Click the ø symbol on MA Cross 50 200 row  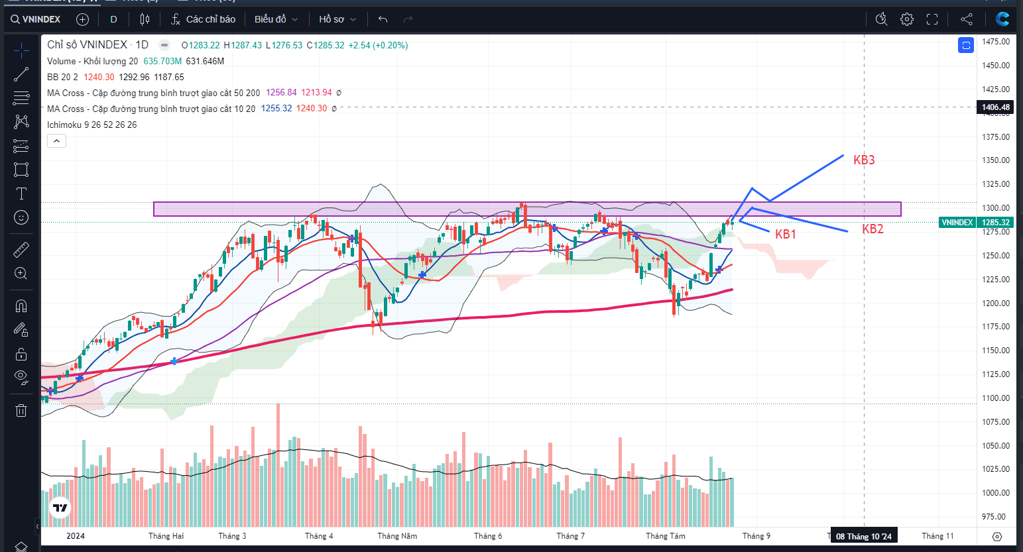tap(339, 93)
